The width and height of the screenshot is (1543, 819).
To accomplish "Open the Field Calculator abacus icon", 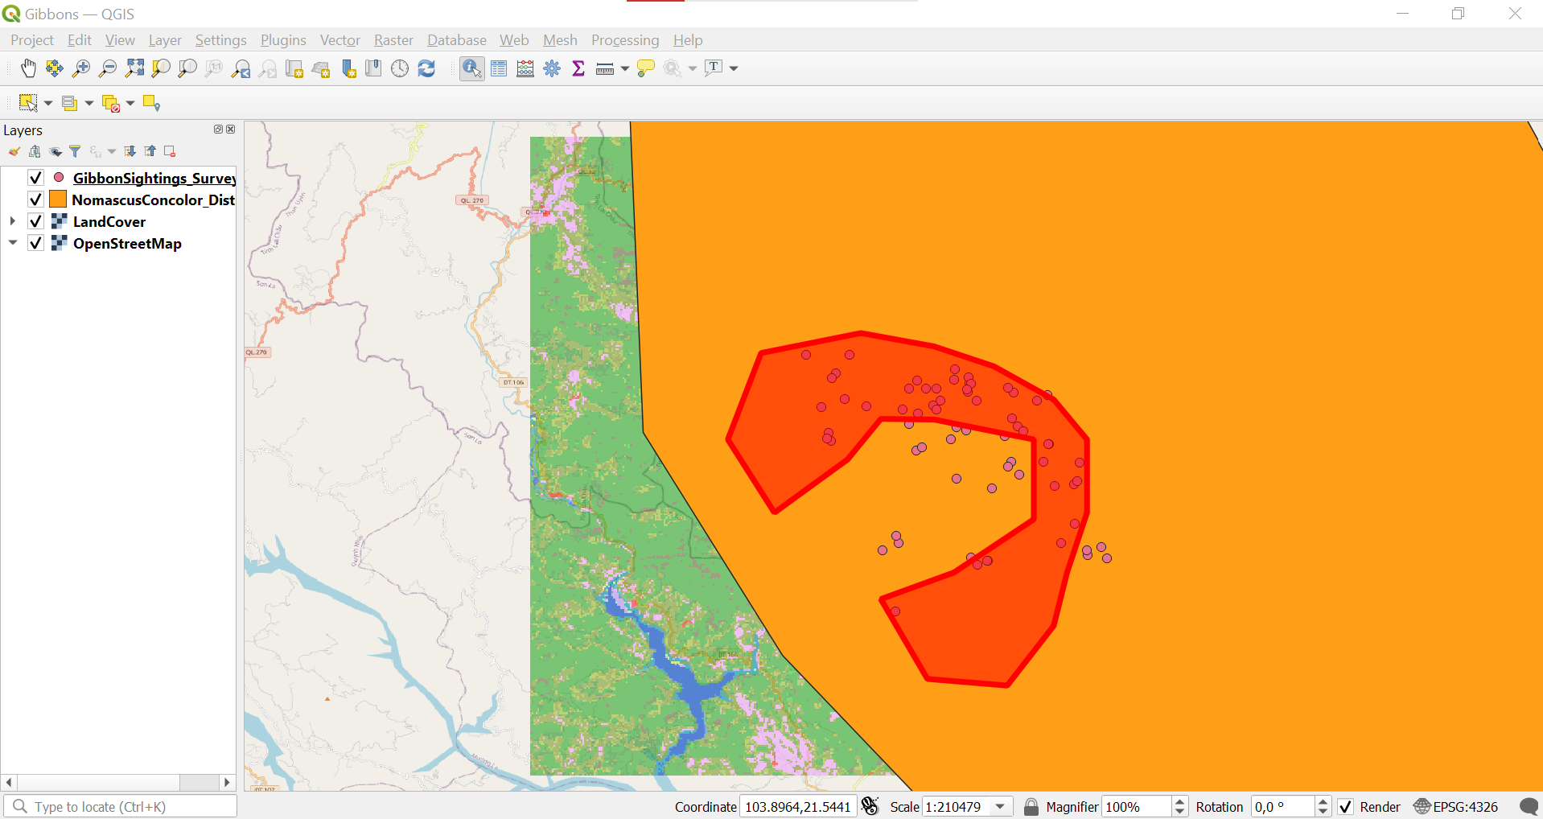I will tap(525, 68).
